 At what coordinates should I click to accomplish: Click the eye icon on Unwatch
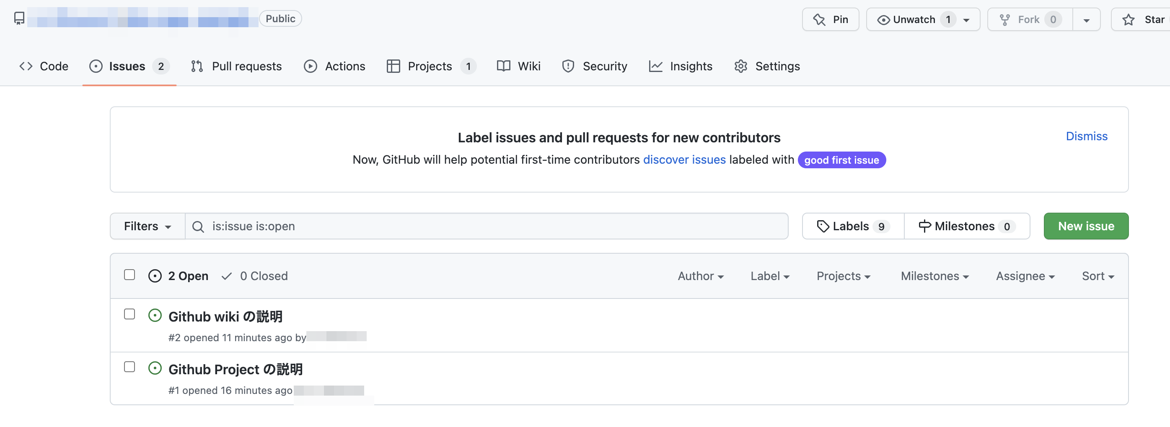[883, 20]
